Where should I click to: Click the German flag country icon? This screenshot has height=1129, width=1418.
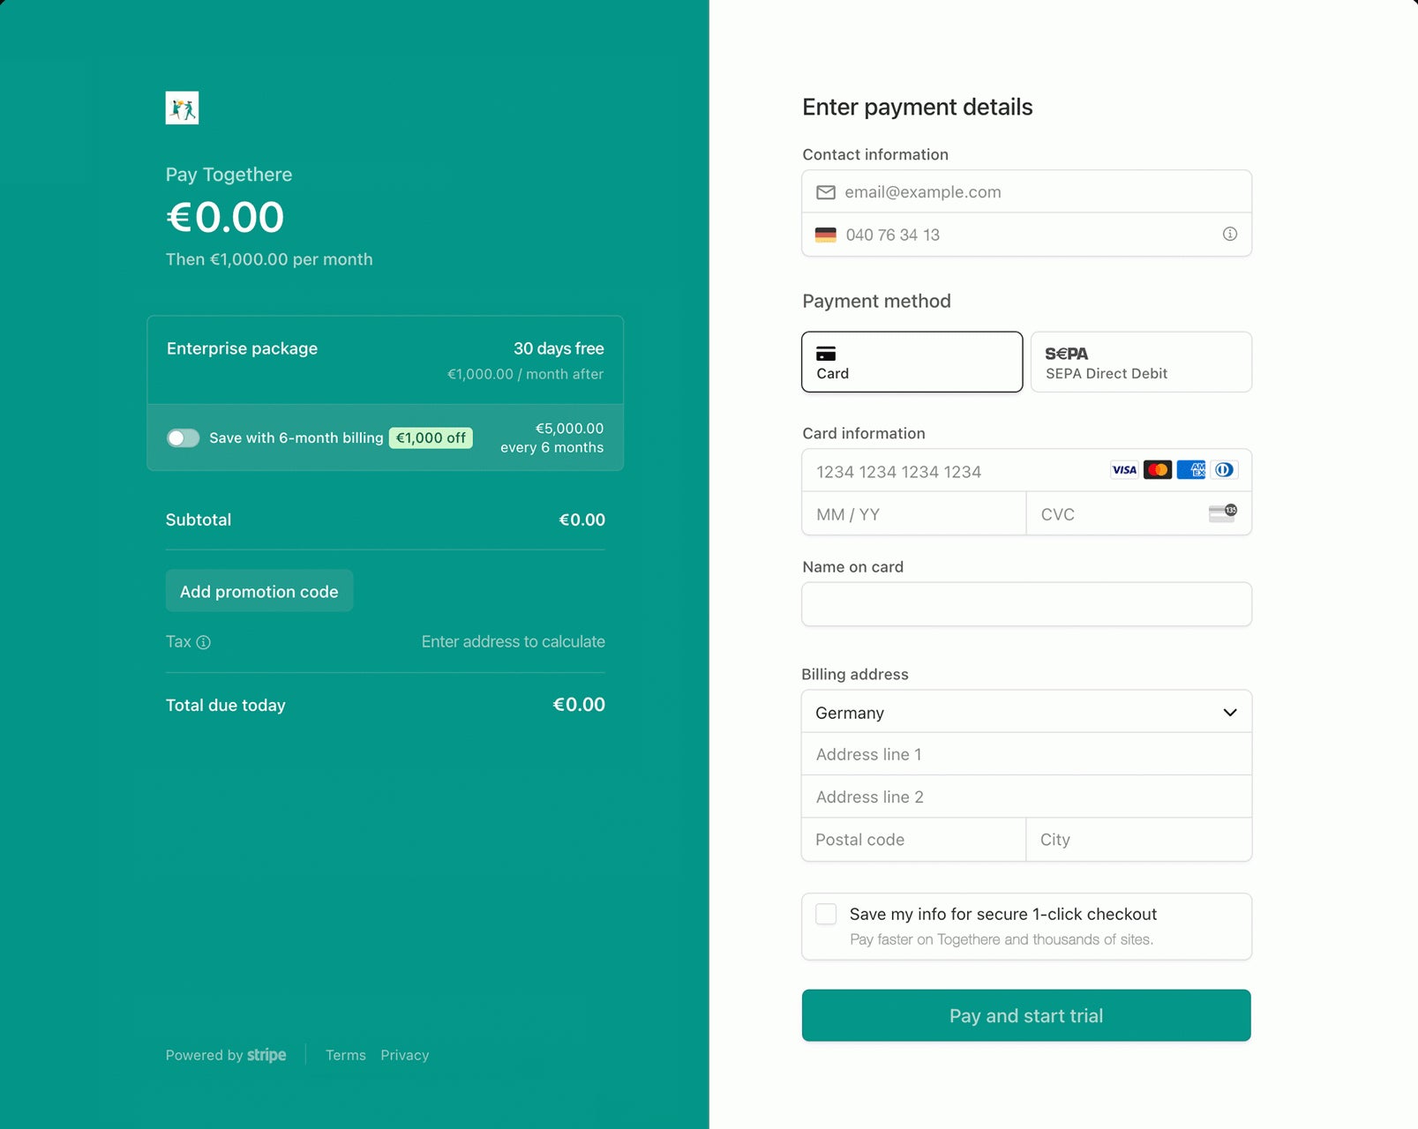click(x=825, y=235)
